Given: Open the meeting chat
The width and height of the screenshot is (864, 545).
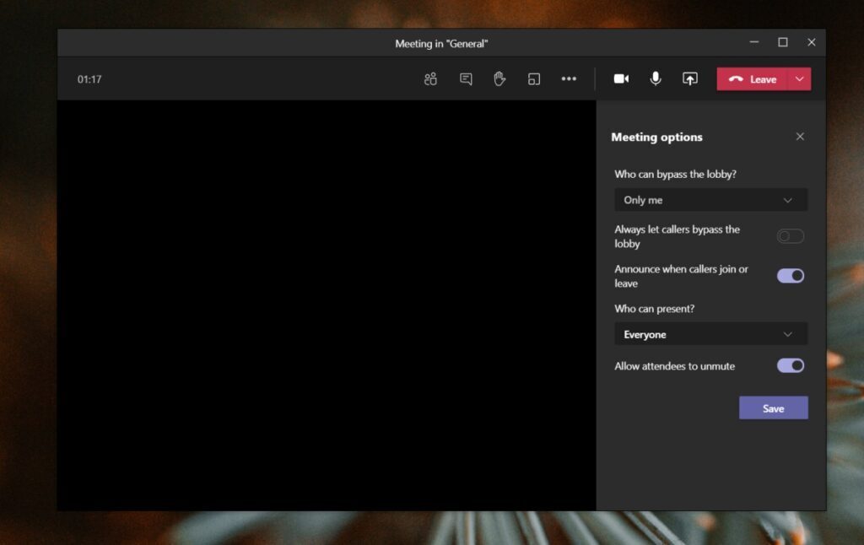Looking at the screenshot, I should pos(465,78).
